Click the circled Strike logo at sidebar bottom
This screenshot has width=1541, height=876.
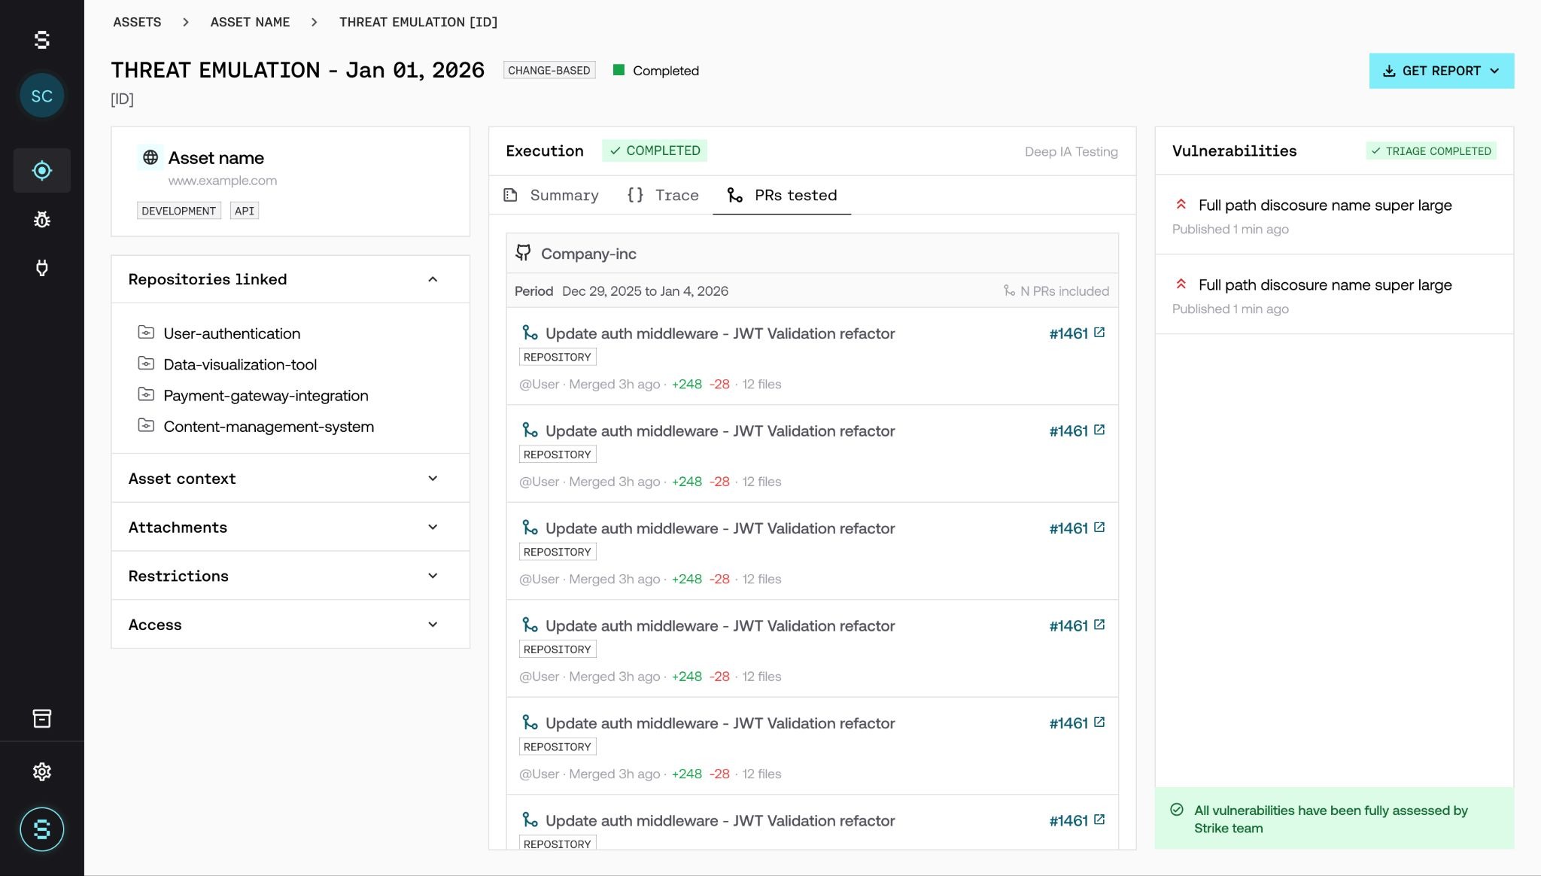point(42,829)
